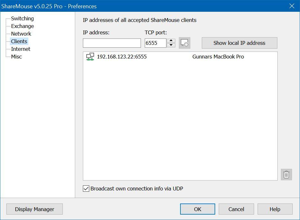Click the trash delete client icon

(x=286, y=175)
